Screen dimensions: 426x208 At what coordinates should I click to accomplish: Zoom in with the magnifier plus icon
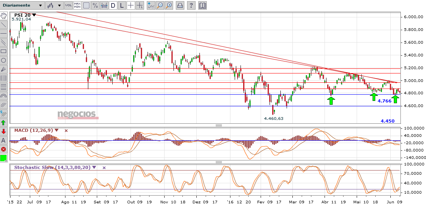click(168, 5)
